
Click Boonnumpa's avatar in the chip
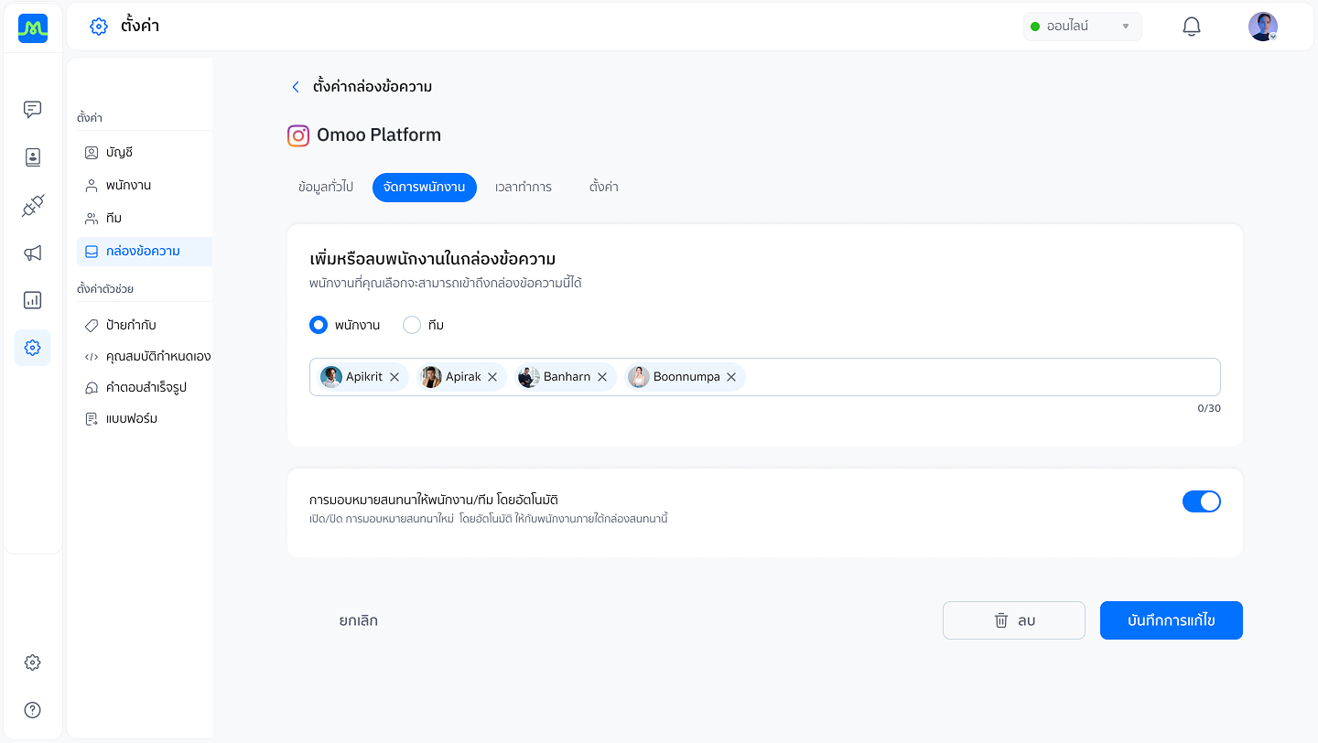[x=639, y=377]
